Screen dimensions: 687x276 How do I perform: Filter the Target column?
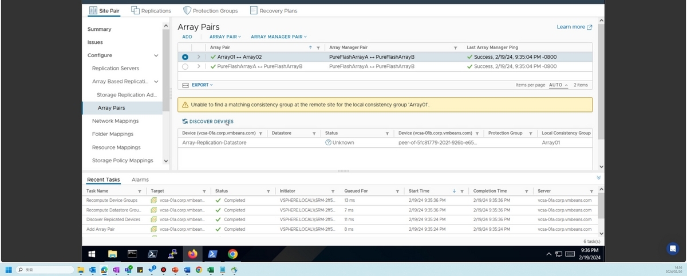[204, 191]
